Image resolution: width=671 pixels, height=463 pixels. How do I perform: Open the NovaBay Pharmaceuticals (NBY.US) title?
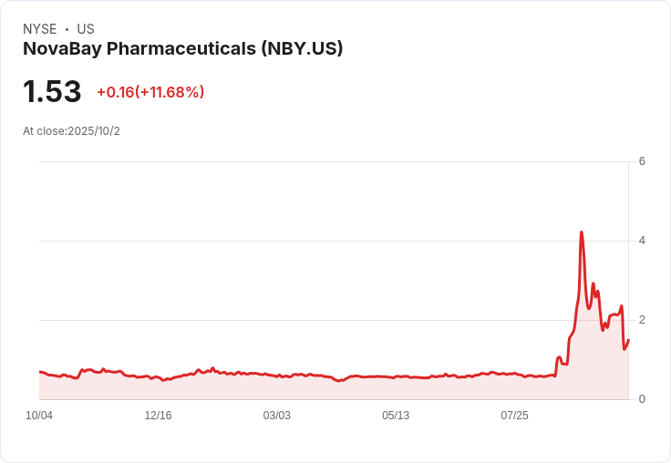click(x=182, y=49)
